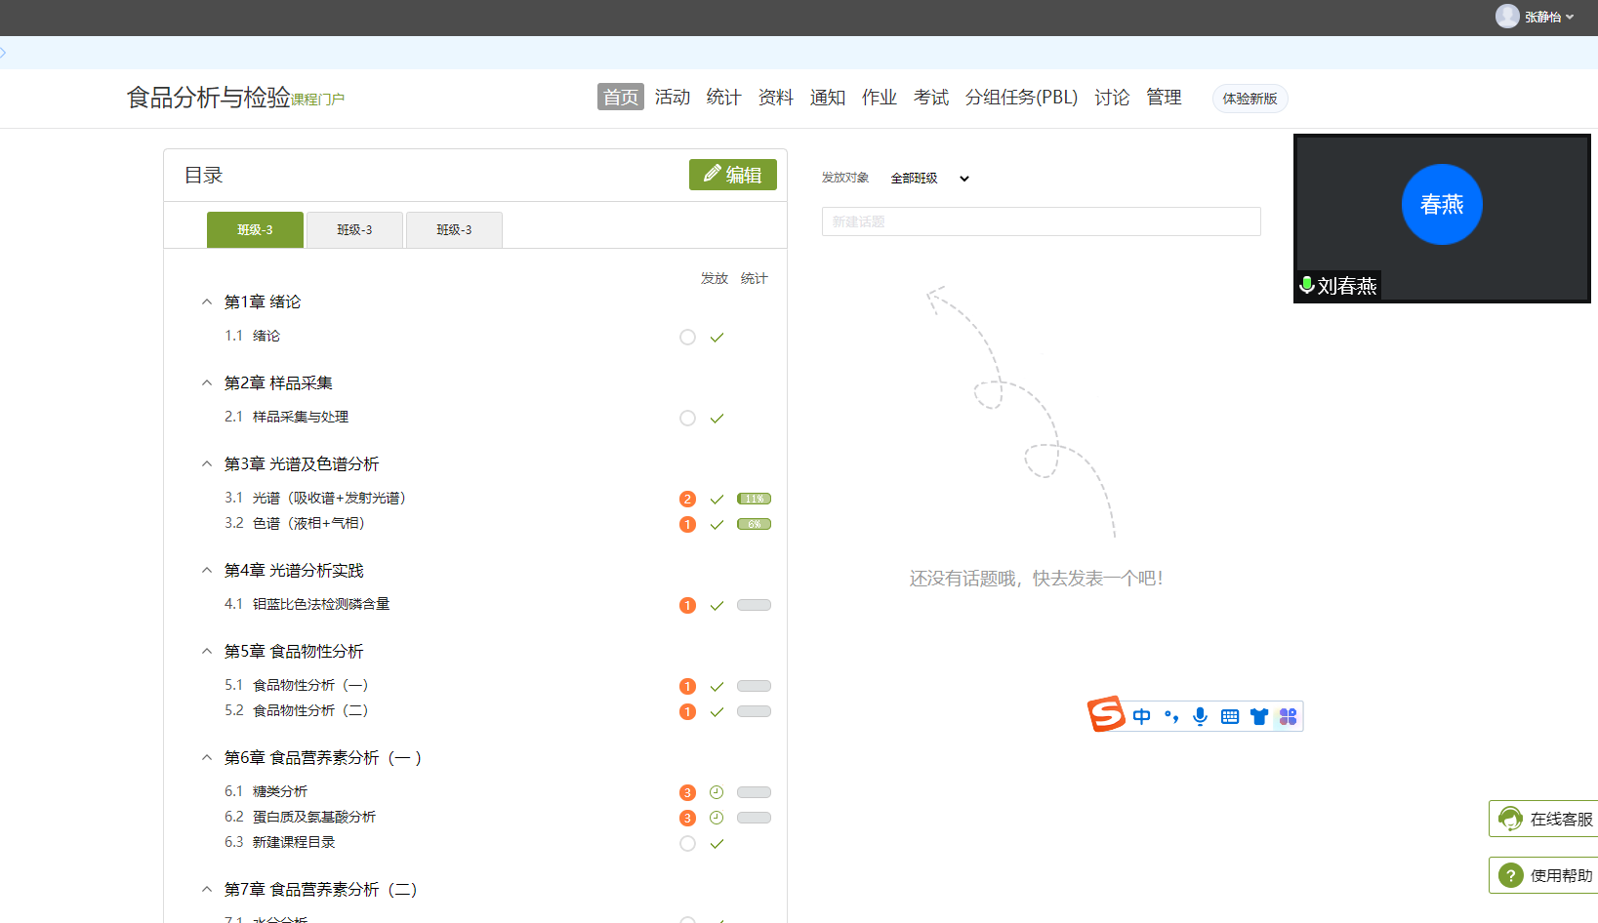Open the 全部班级 dropdown

point(929,179)
